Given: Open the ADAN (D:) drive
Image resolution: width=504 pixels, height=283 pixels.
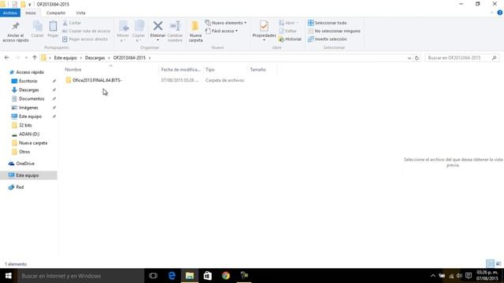Looking at the screenshot, I should [x=25, y=134].
